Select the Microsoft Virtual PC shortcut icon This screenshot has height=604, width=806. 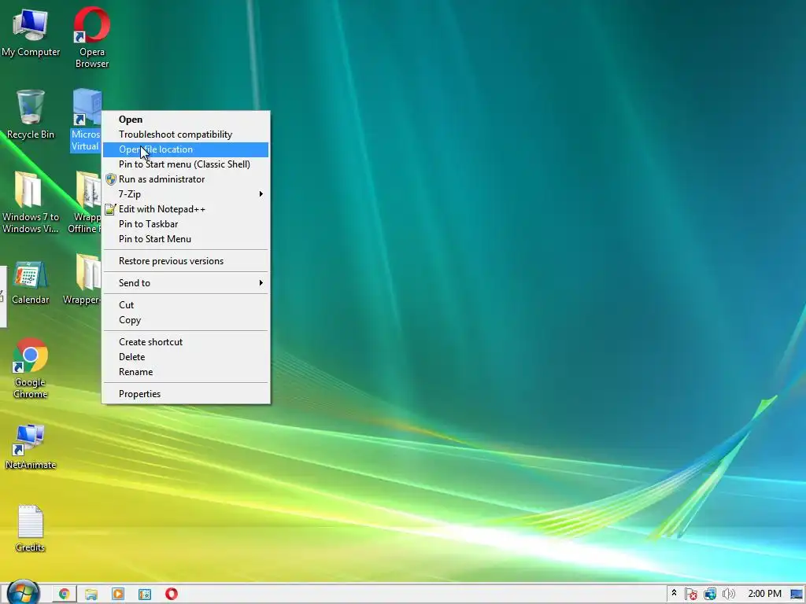pyautogui.click(x=86, y=120)
